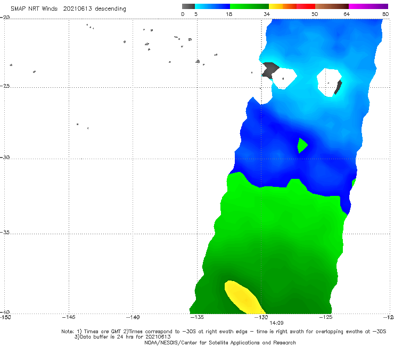Click the note line starting 'Note: 1) Times are GMT'

(x=224, y=332)
